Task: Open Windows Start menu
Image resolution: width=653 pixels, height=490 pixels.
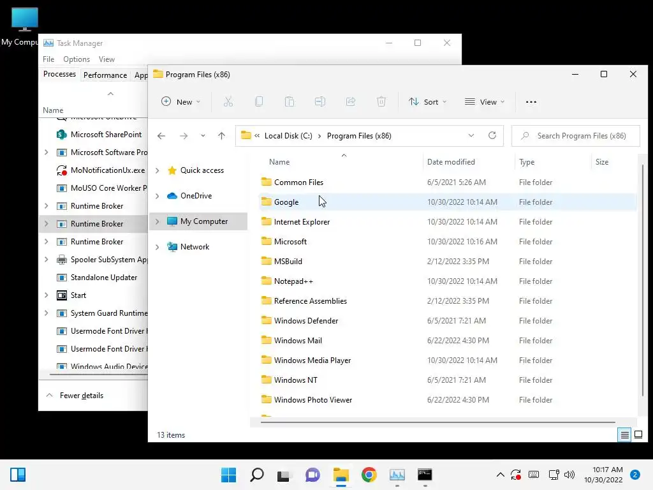Action: tap(228, 475)
